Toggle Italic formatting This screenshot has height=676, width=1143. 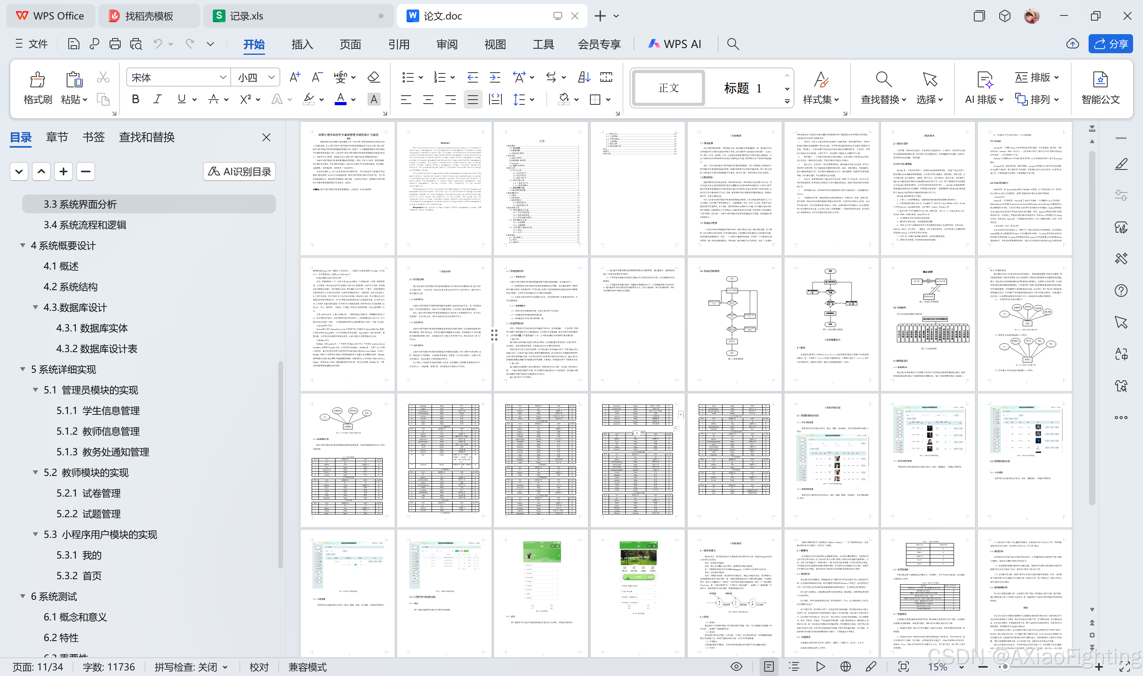point(158,99)
